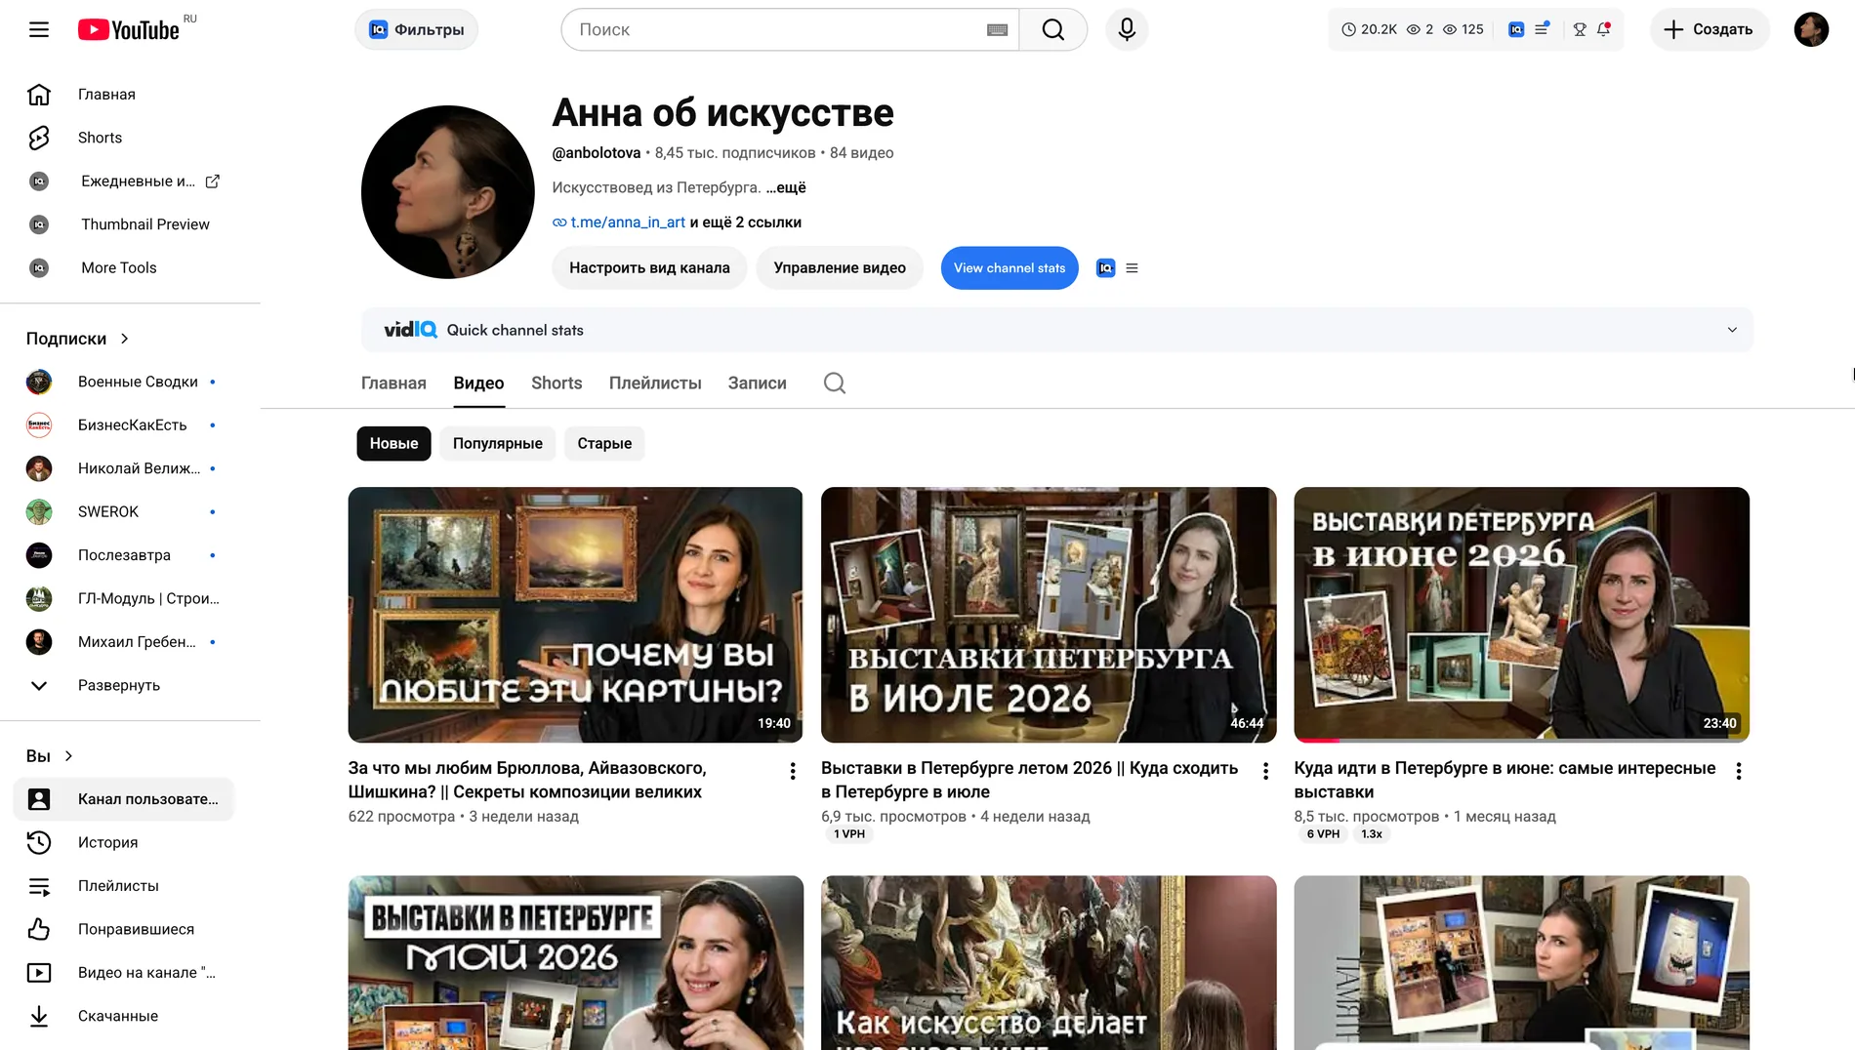The image size is (1855, 1050).
Task: Open the notifications bell
Action: pyautogui.click(x=1603, y=29)
